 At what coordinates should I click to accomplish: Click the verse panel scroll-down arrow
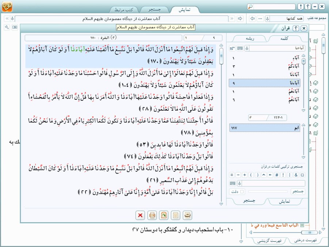point(221,204)
